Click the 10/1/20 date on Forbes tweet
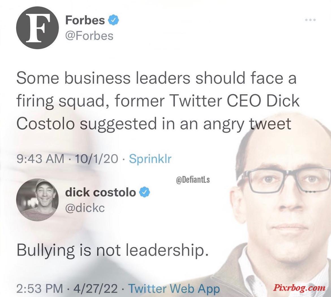331x297 pixels. pyautogui.click(x=96, y=159)
